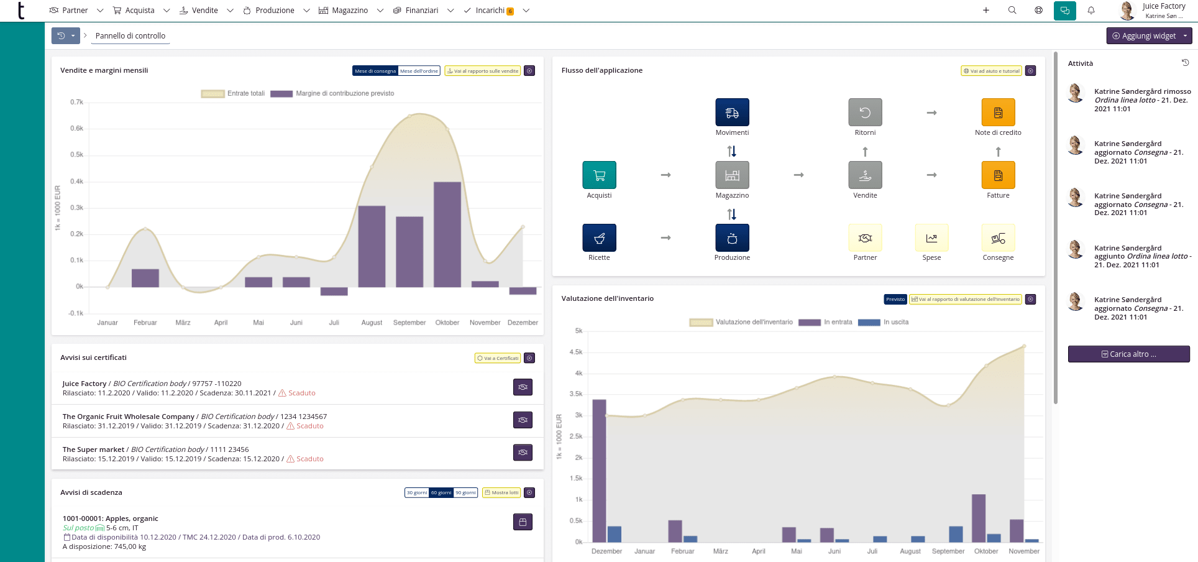Select the 90 giorni expiry filter
The height and width of the screenshot is (562, 1198).
[465, 493]
